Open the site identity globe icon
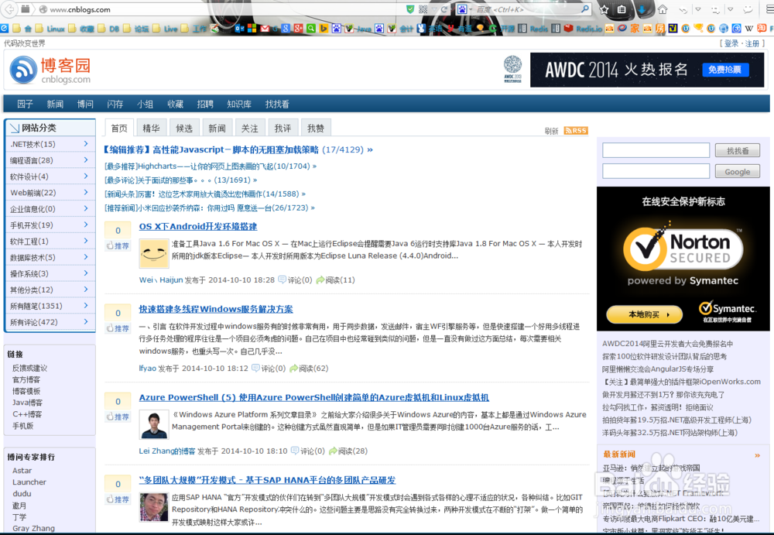Viewport: 774px width, 535px height. point(43,9)
